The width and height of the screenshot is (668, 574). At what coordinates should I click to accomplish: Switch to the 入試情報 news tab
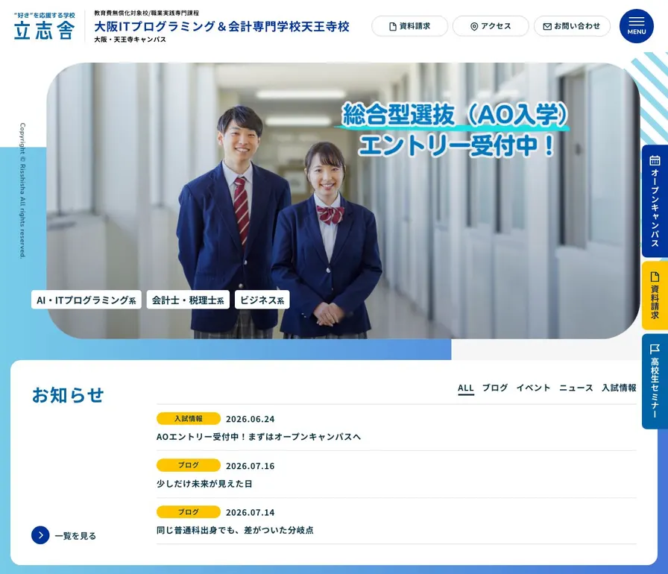pos(619,388)
